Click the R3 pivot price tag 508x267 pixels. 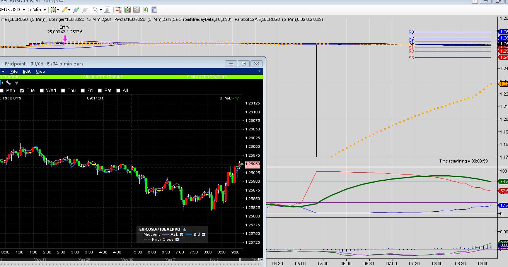point(503,32)
